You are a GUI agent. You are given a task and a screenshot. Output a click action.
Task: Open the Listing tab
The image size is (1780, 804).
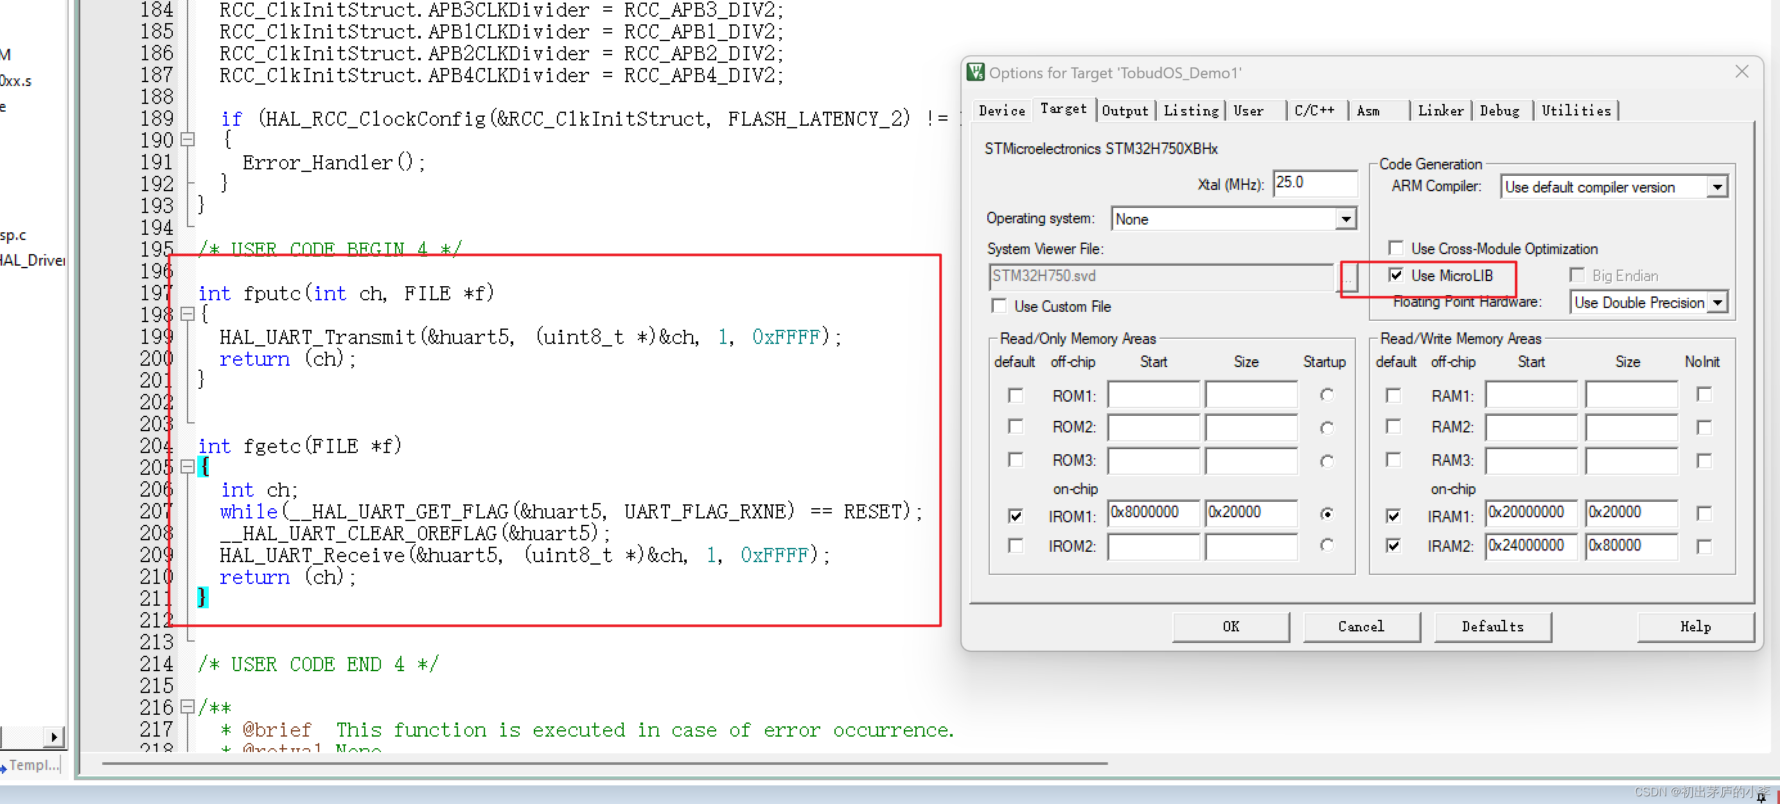(1190, 110)
